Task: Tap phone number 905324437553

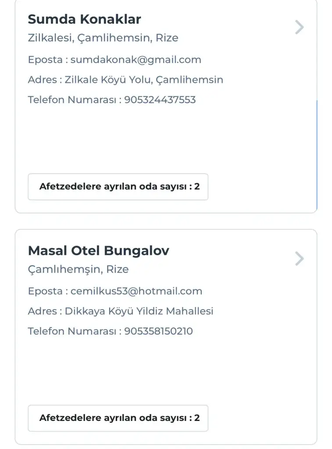Action: [160, 100]
